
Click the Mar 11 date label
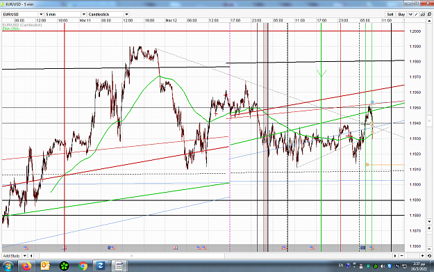point(85,20)
